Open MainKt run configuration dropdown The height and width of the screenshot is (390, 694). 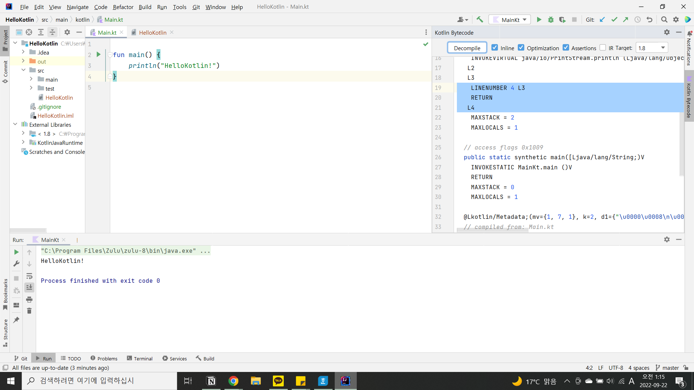coord(510,19)
